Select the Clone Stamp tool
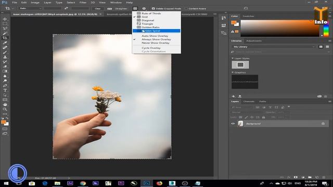The image size is (333, 187). 5,57
